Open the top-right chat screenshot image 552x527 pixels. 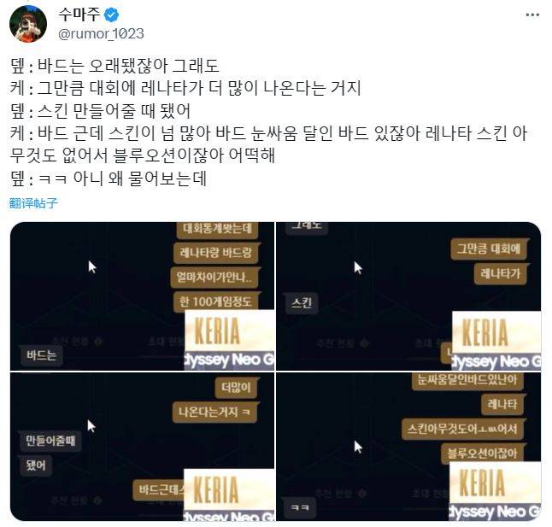[408, 296]
